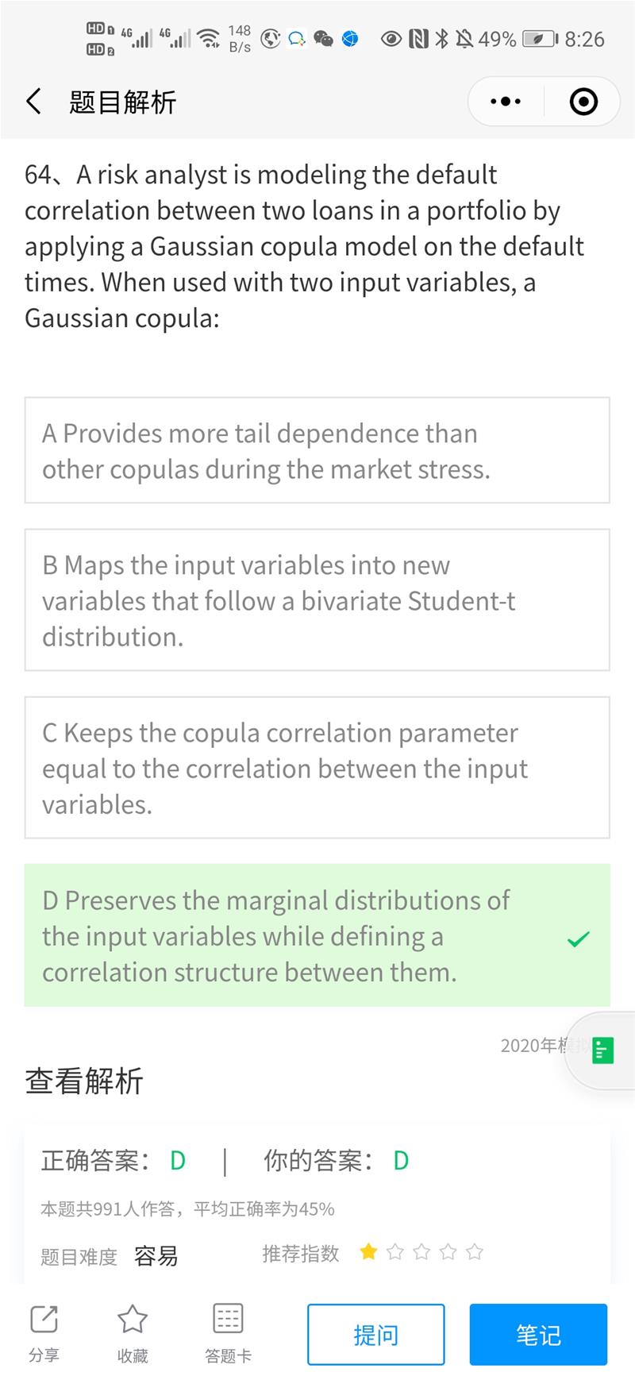
Task: Tap the back arrow beside 题目解析
Action: 33,102
